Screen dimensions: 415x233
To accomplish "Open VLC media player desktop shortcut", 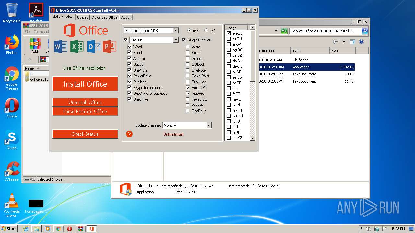I will point(12,205).
